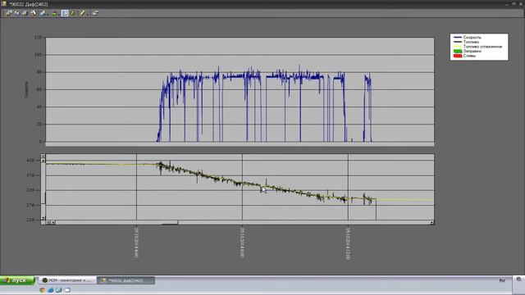Click the left arrow of the horizontal chart scrollbar
The width and height of the screenshot is (525, 295).
point(53,222)
